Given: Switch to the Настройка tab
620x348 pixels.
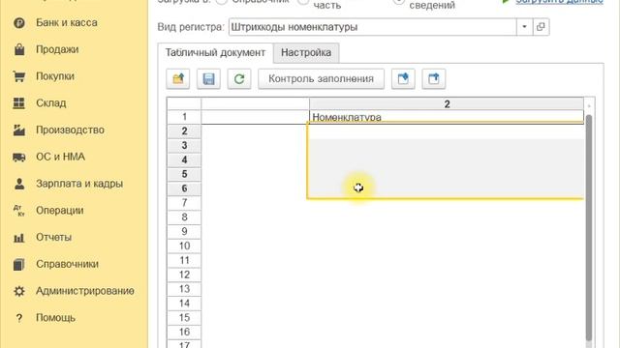Looking at the screenshot, I should coord(306,52).
